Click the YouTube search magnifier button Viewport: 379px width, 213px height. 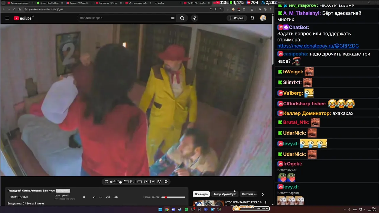pos(182,18)
